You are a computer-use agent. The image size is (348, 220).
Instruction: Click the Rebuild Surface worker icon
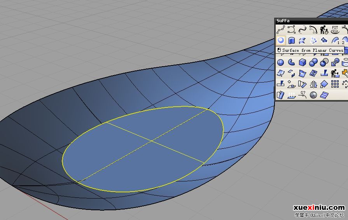point(335,73)
